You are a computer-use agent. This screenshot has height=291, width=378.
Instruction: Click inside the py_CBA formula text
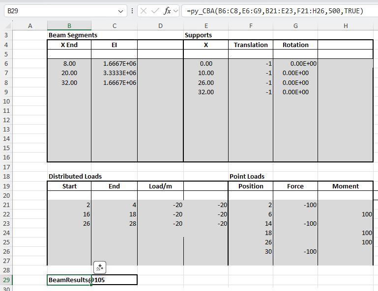click(275, 10)
